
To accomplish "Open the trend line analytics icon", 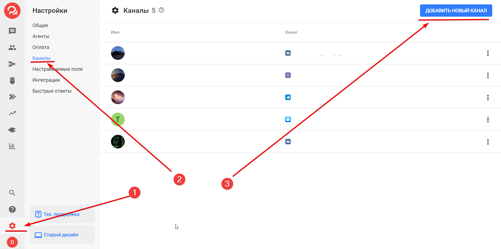I will tap(12, 113).
